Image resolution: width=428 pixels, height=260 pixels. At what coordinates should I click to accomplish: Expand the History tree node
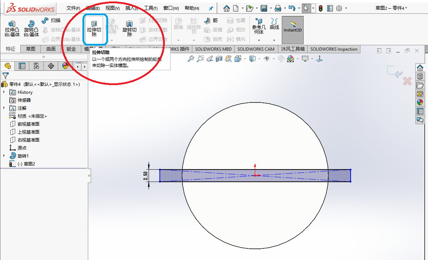4,92
